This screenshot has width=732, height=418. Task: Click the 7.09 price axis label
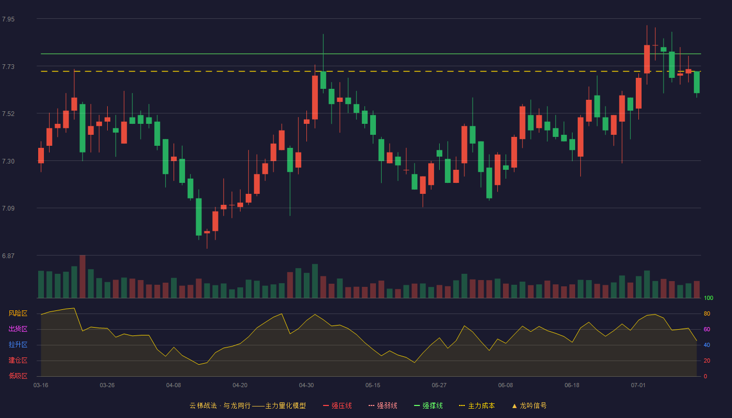click(x=8, y=208)
